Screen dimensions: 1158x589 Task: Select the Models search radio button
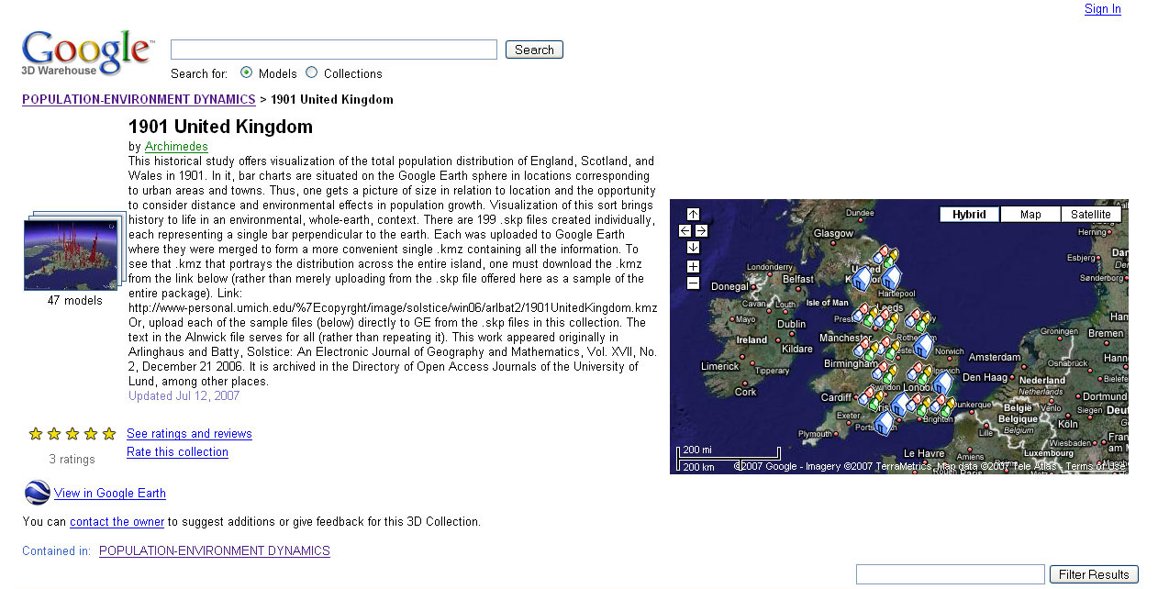(246, 72)
